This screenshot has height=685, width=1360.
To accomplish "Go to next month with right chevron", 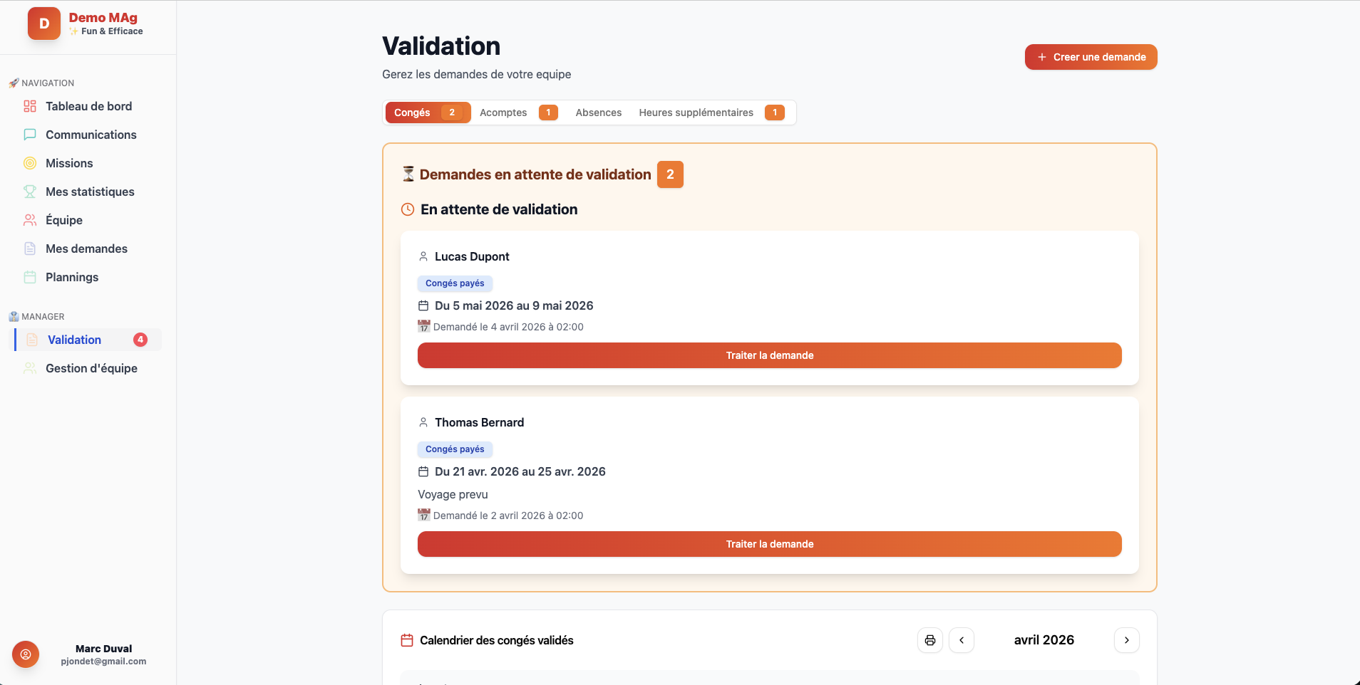I will coord(1126,639).
